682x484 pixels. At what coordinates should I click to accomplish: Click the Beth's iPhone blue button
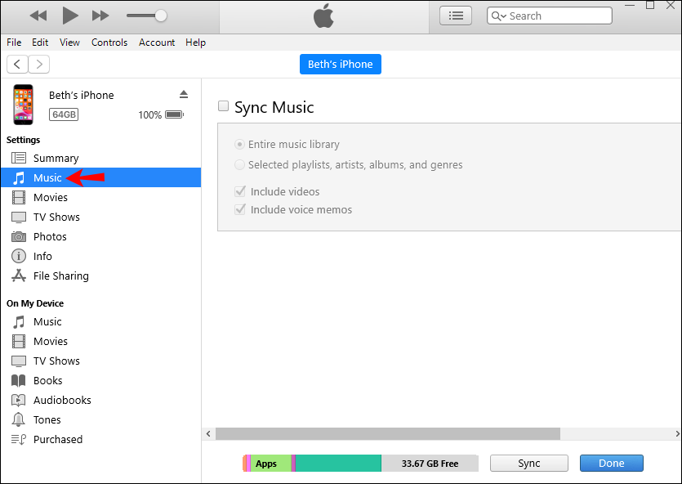point(340,64)
